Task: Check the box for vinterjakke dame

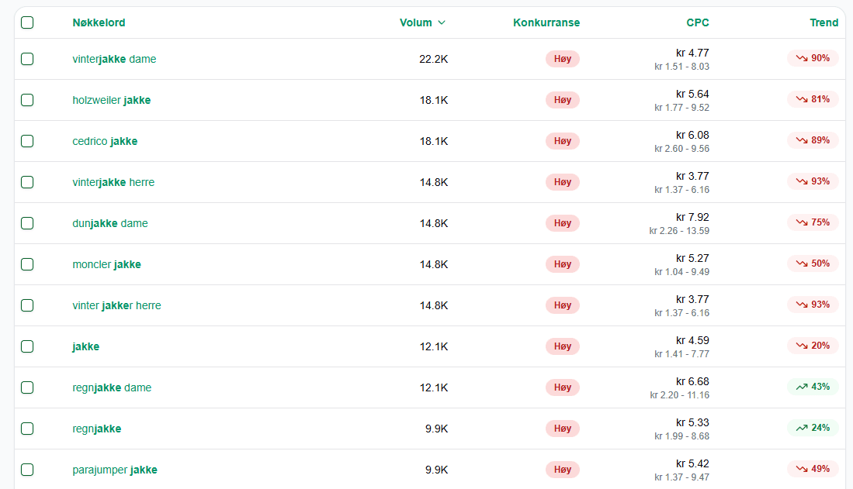Action: (27, 59)
